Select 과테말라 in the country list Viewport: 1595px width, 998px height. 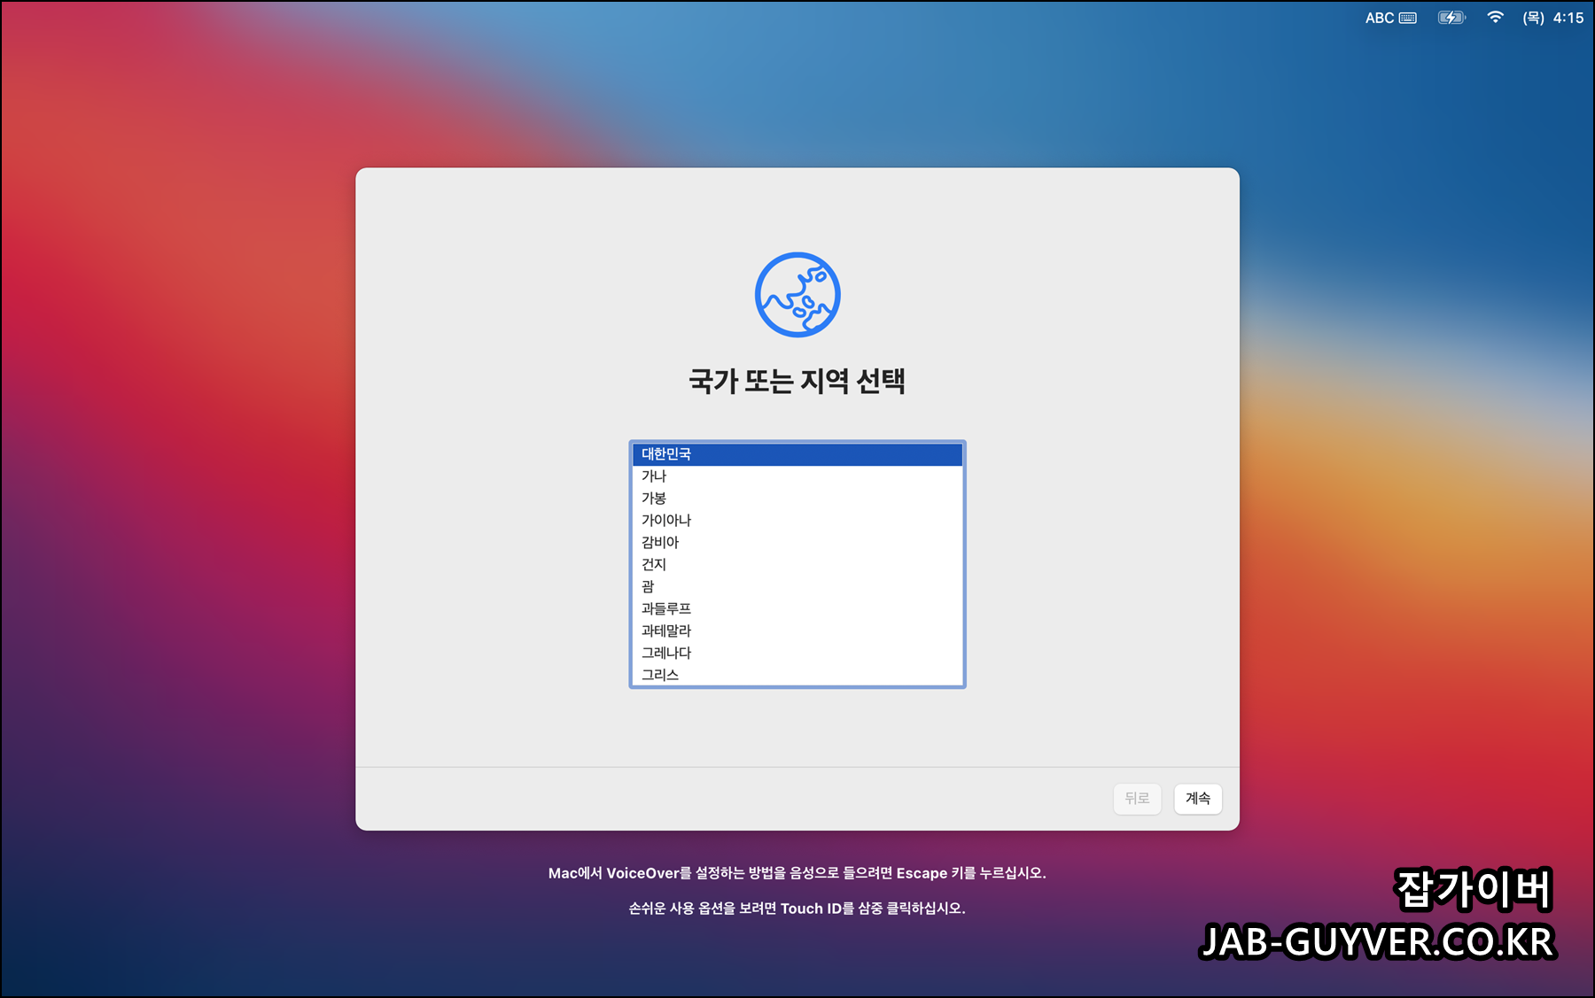point(797,631)
